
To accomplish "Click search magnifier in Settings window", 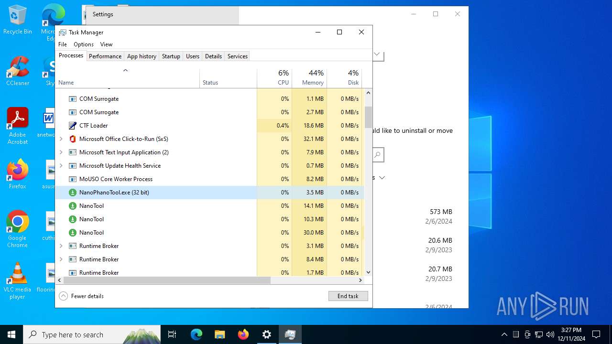I will tap(378, 155).
